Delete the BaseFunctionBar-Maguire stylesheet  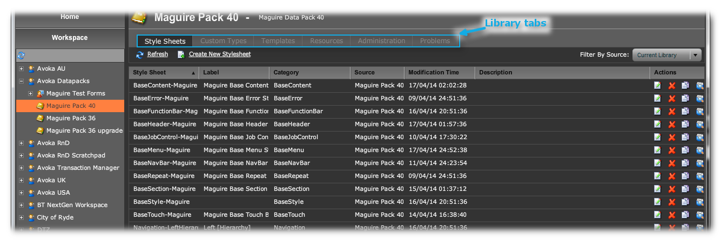pos(672,111)
